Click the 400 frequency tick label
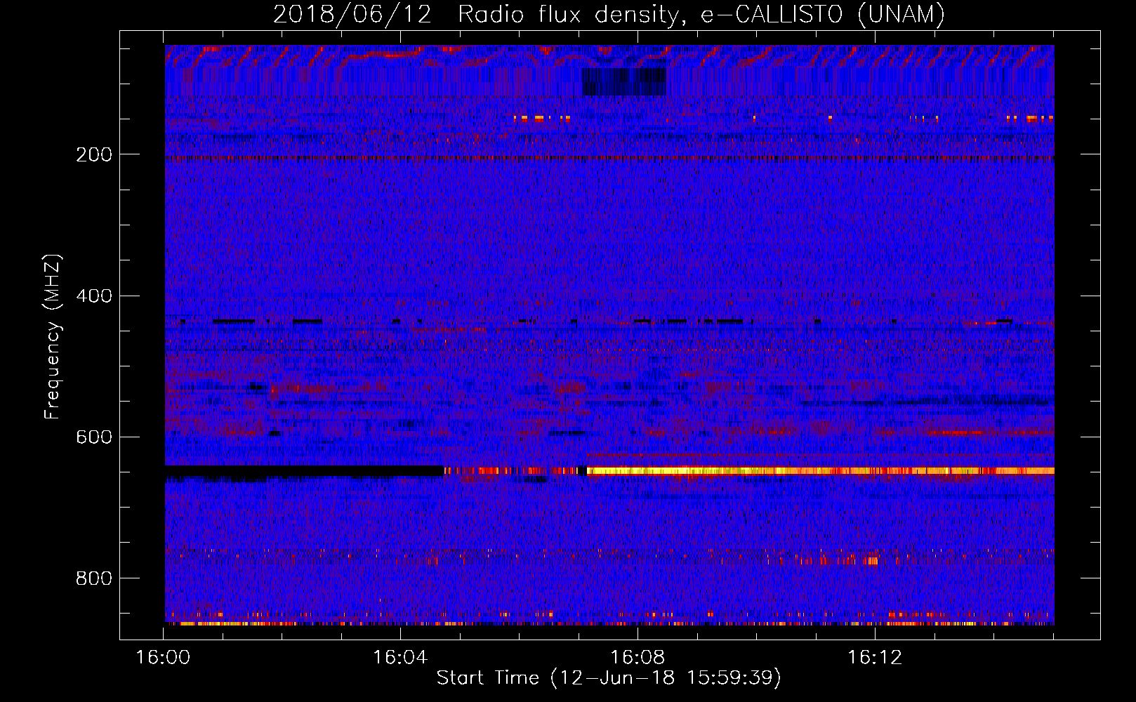The image size is (1136, 702). [93, 296]
